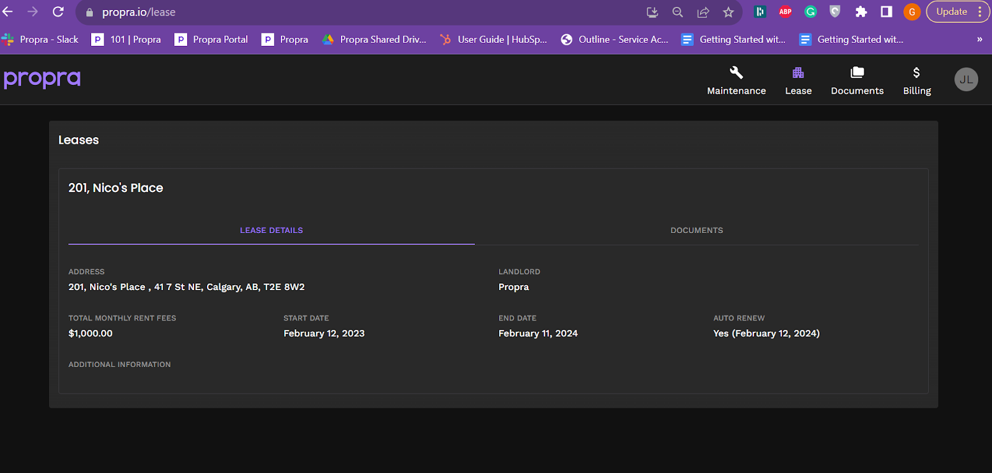Open the Billing dollar menu
Image resolution: width=992 pixels, height=473 pixels.
click(x=917, y=81)
